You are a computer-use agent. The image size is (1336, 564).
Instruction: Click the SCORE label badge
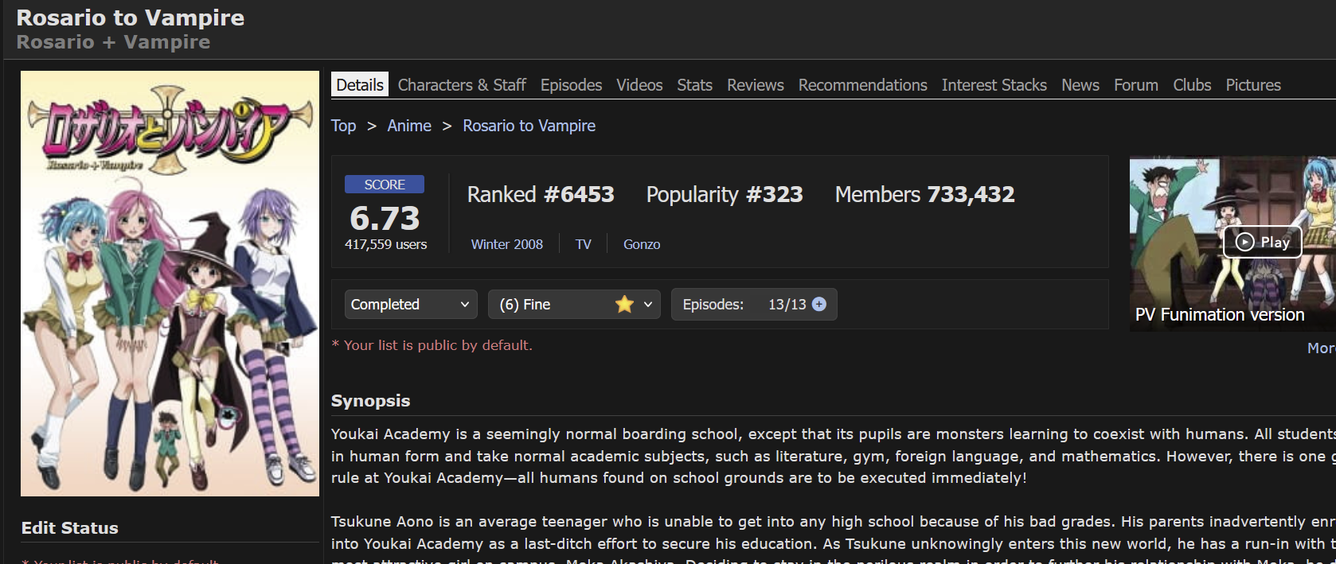click(385, 184)
